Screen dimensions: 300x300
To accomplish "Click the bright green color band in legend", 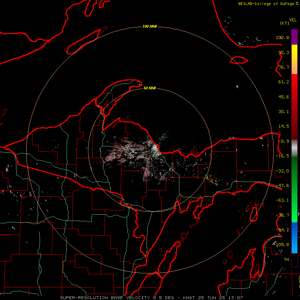I will [294, 189].
